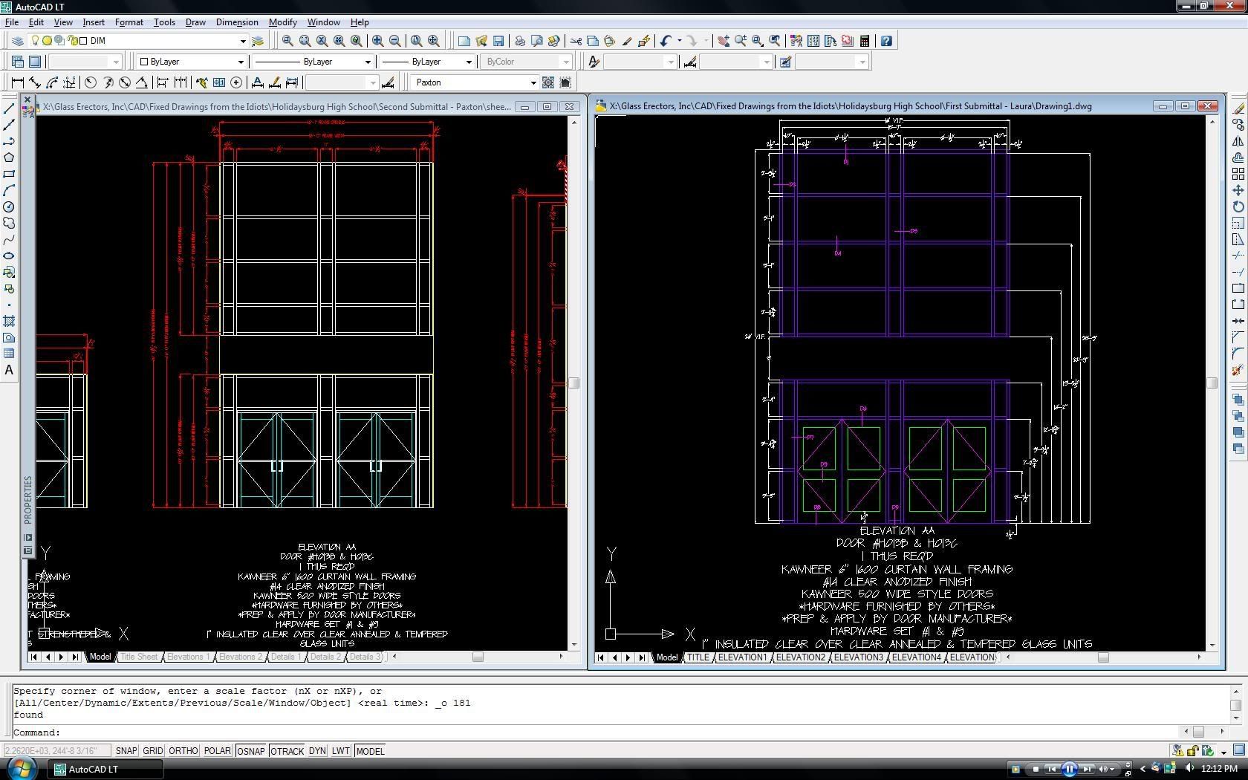The image size is (1248, 780).
Task: Switch to the ELEVATION1 layout tab
Action: point(742,657)
